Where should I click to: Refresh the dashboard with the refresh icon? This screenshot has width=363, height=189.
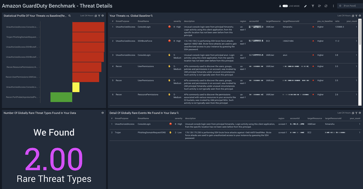(326, 6)
